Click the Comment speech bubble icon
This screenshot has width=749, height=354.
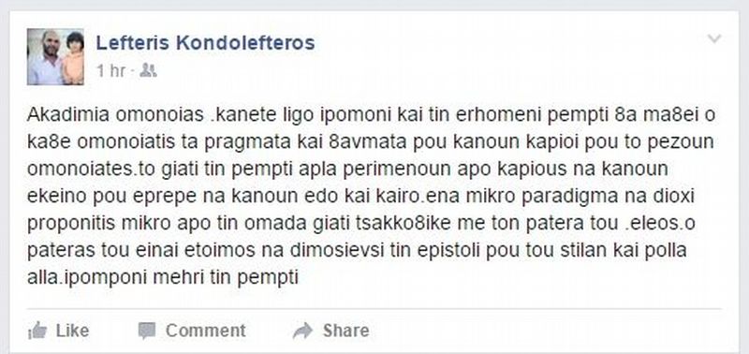tap(147, 331)
